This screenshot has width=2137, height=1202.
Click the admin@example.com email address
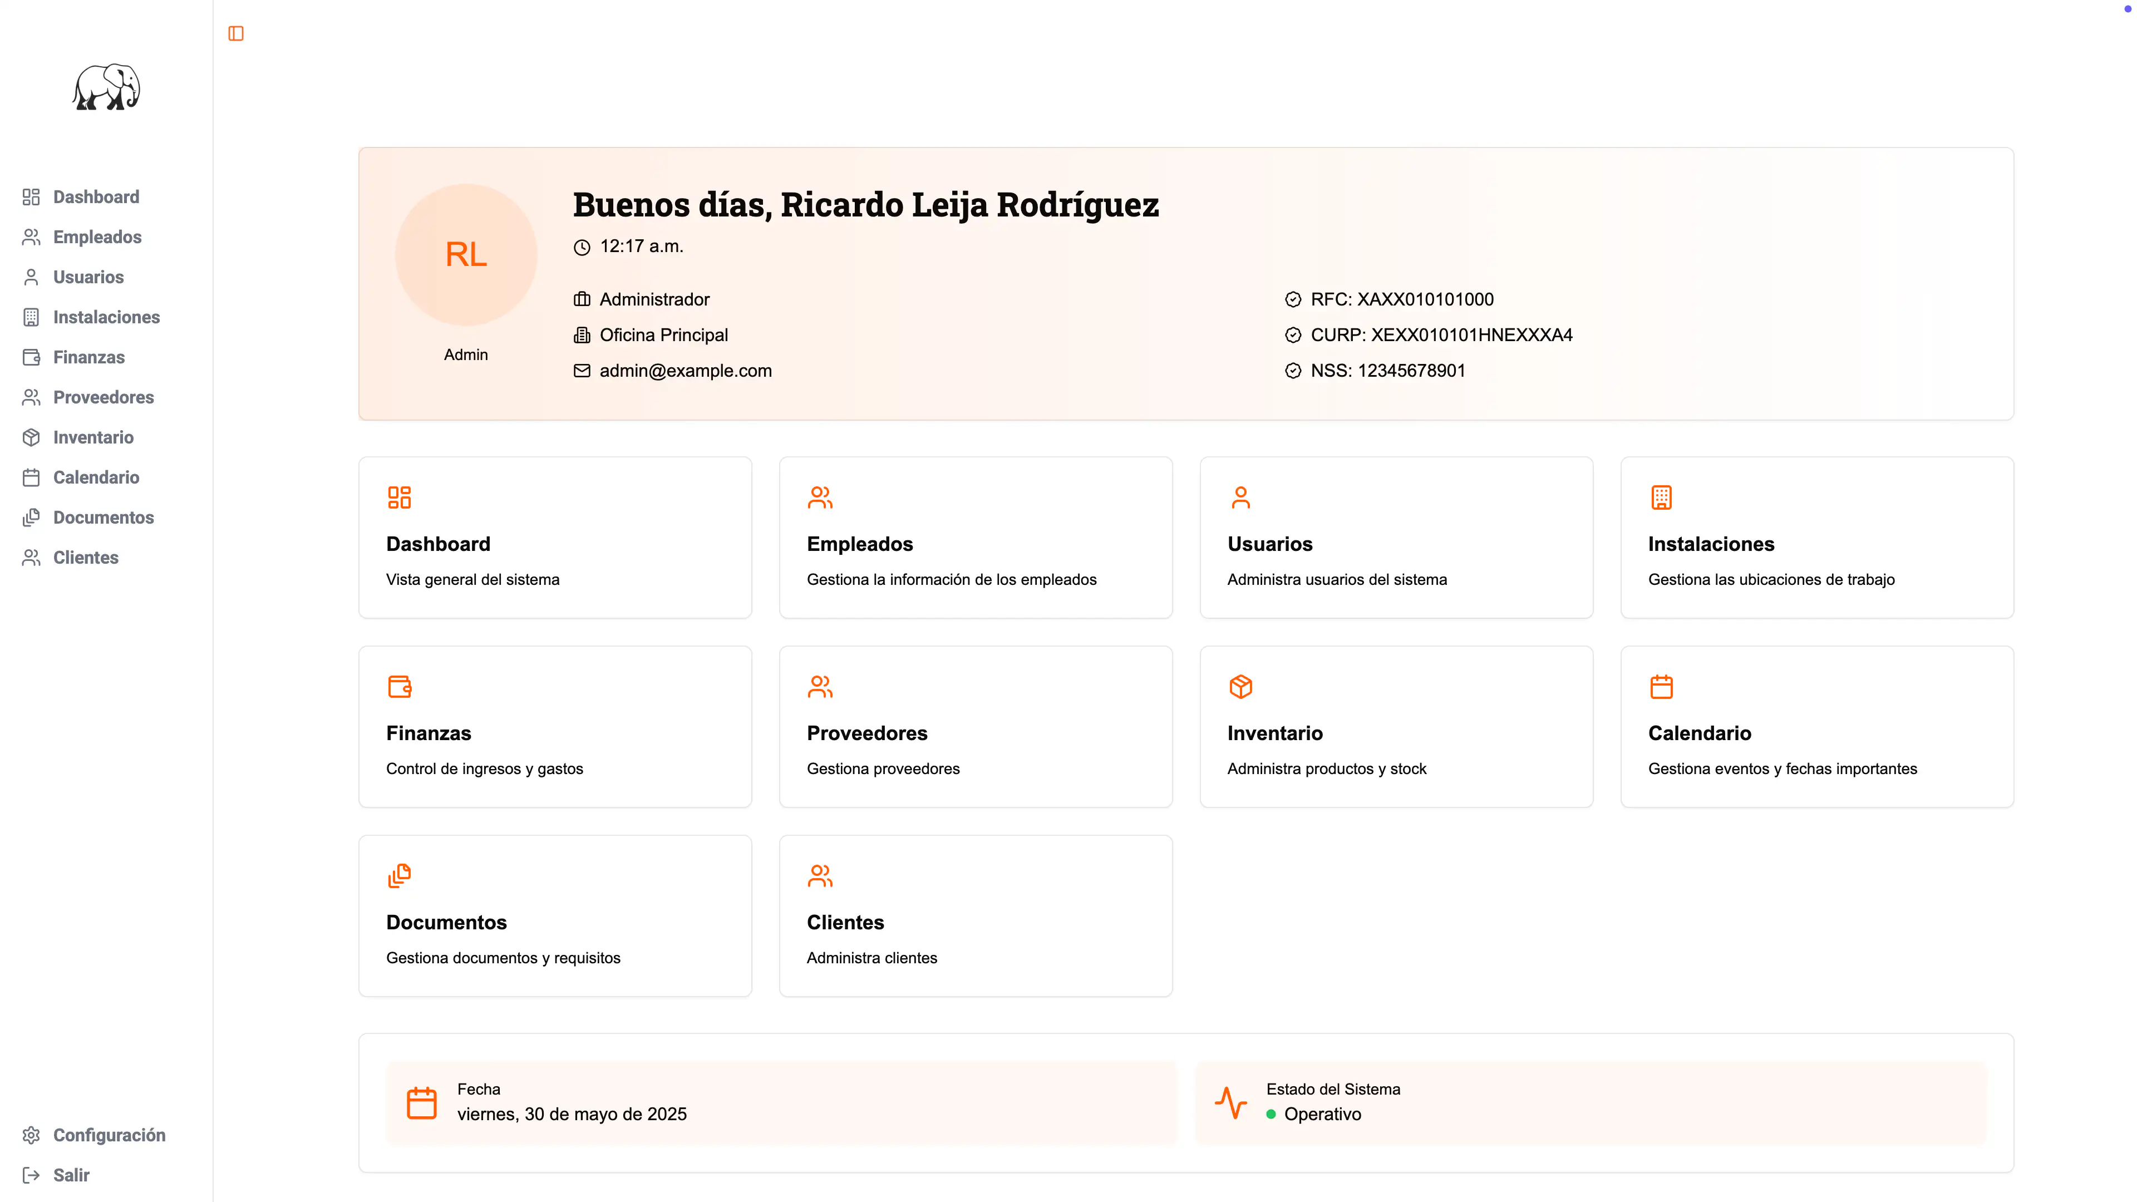(x=685, y=371)
